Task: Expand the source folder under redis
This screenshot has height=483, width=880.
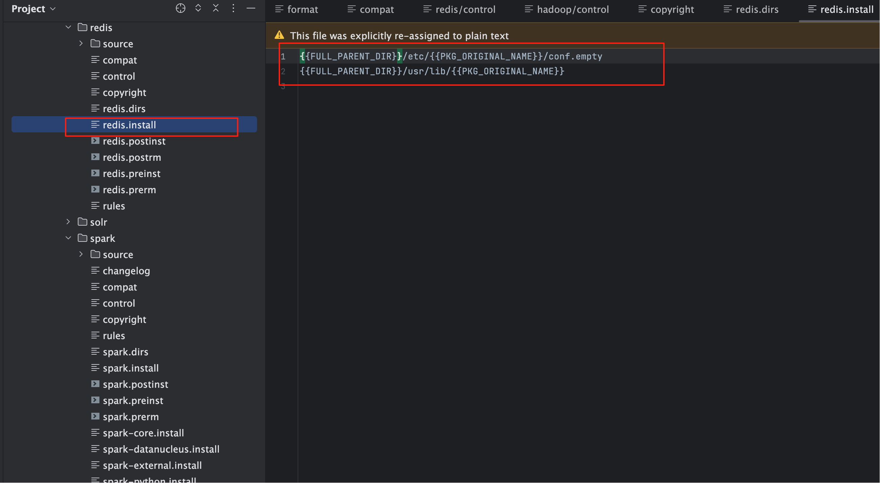Action: 81,43
